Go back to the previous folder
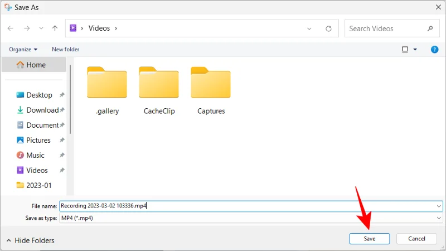 pyautogui.click(x=11, y=28)
